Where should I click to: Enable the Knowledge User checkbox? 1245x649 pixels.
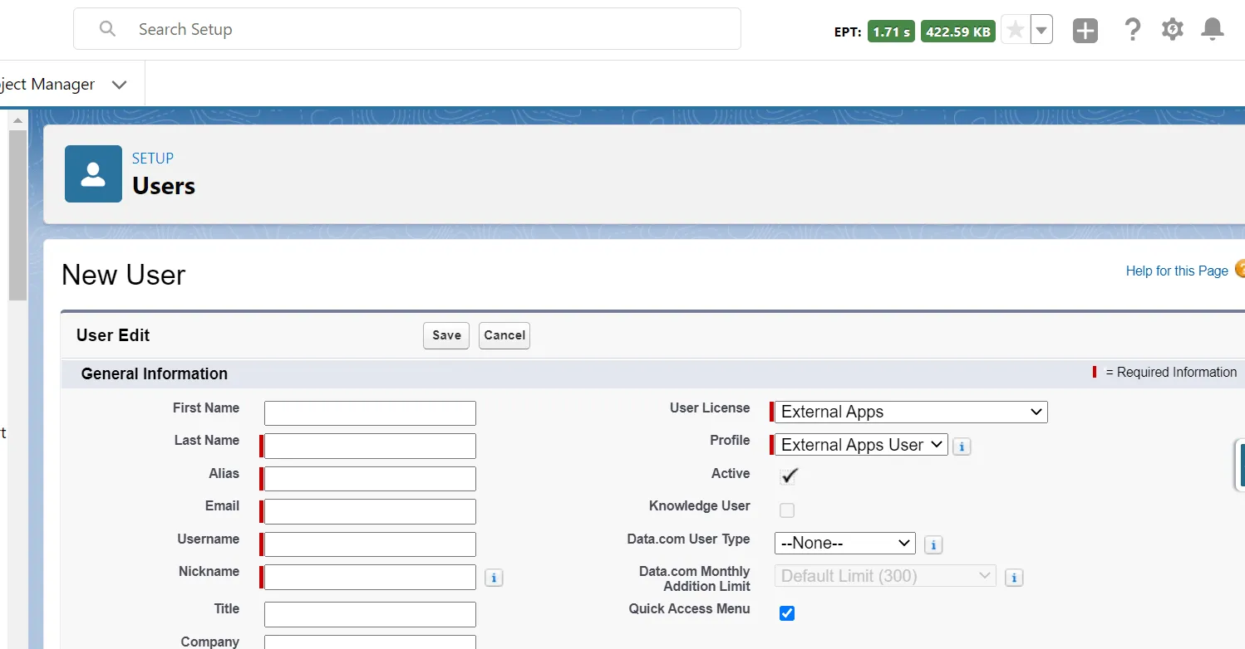(x=786, y=510)
